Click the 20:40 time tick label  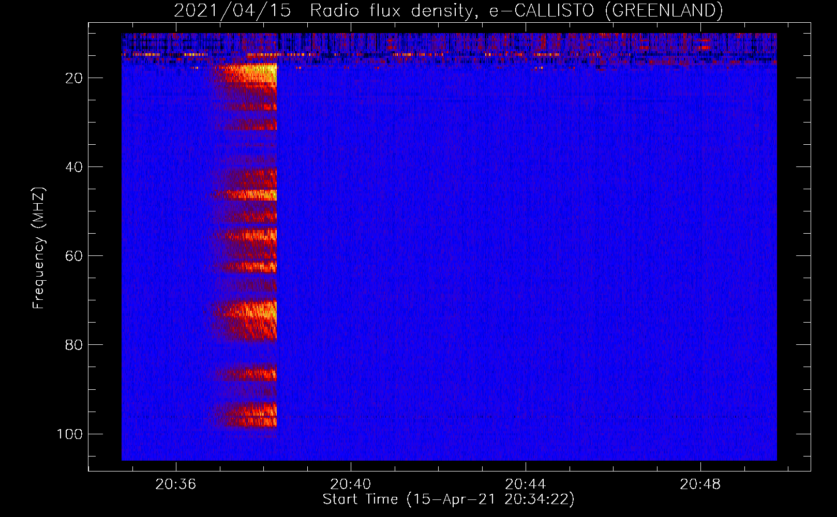(x=351, y=484)
